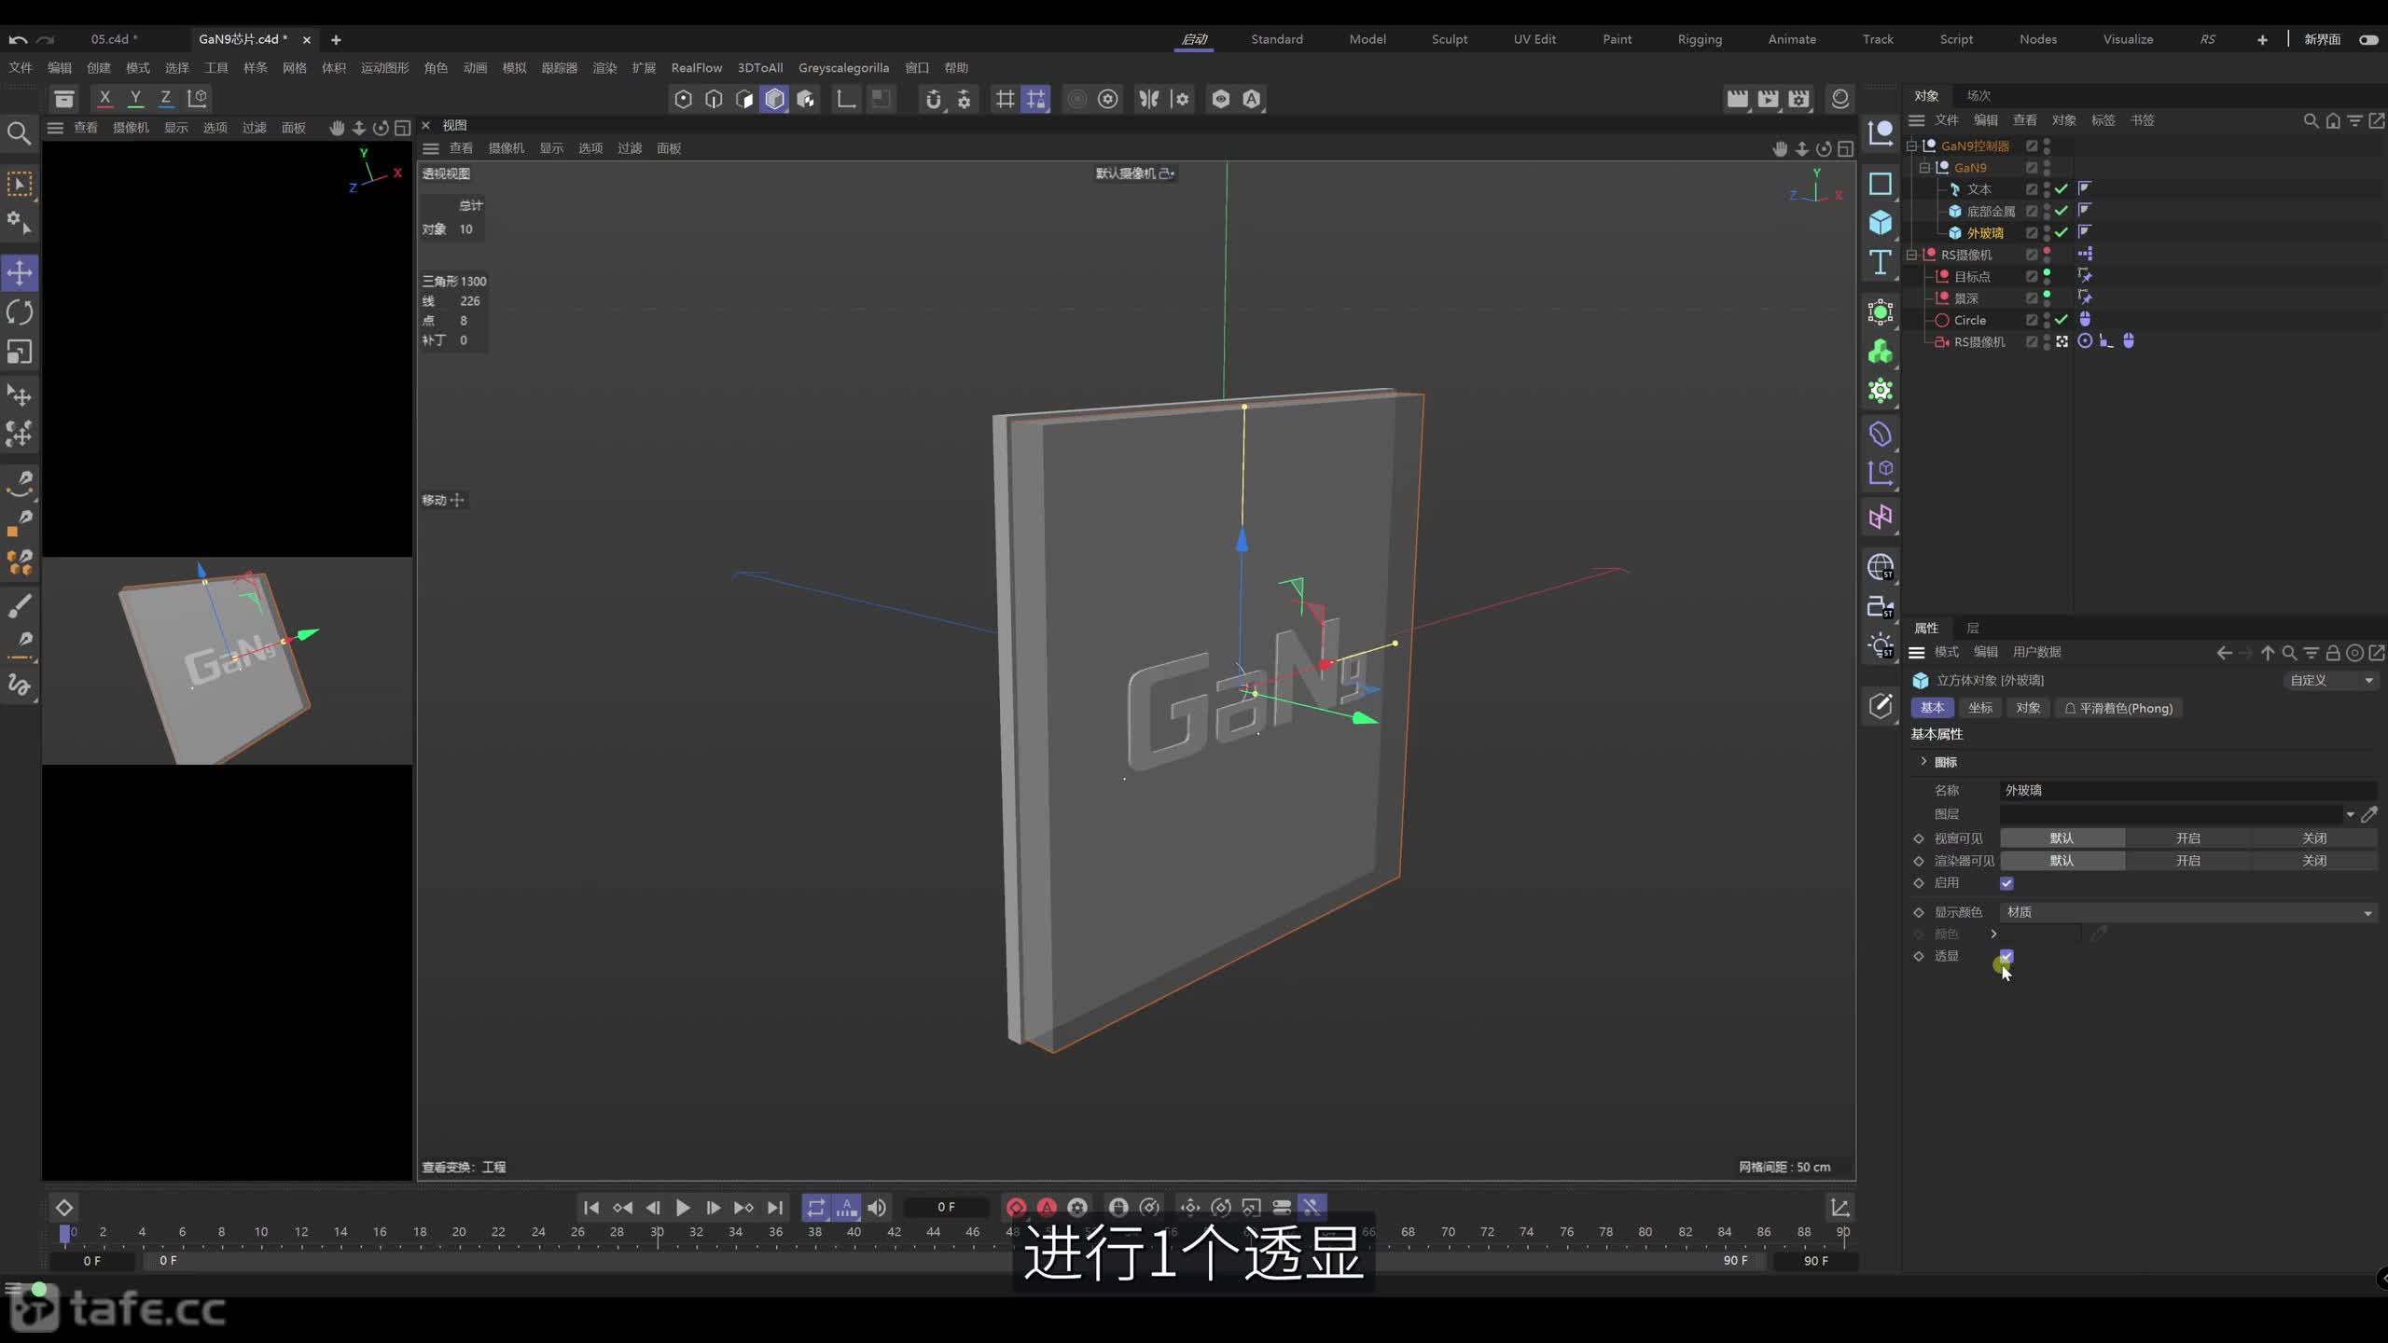Viewport: 2388px width, 1343px height.
Task: Toggle X axis lock
Action: pos(104,98)
